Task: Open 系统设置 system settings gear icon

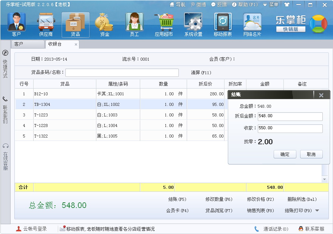Action: point(193,24)
